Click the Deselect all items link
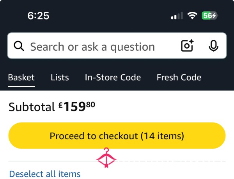 click(x=45, y=174)
